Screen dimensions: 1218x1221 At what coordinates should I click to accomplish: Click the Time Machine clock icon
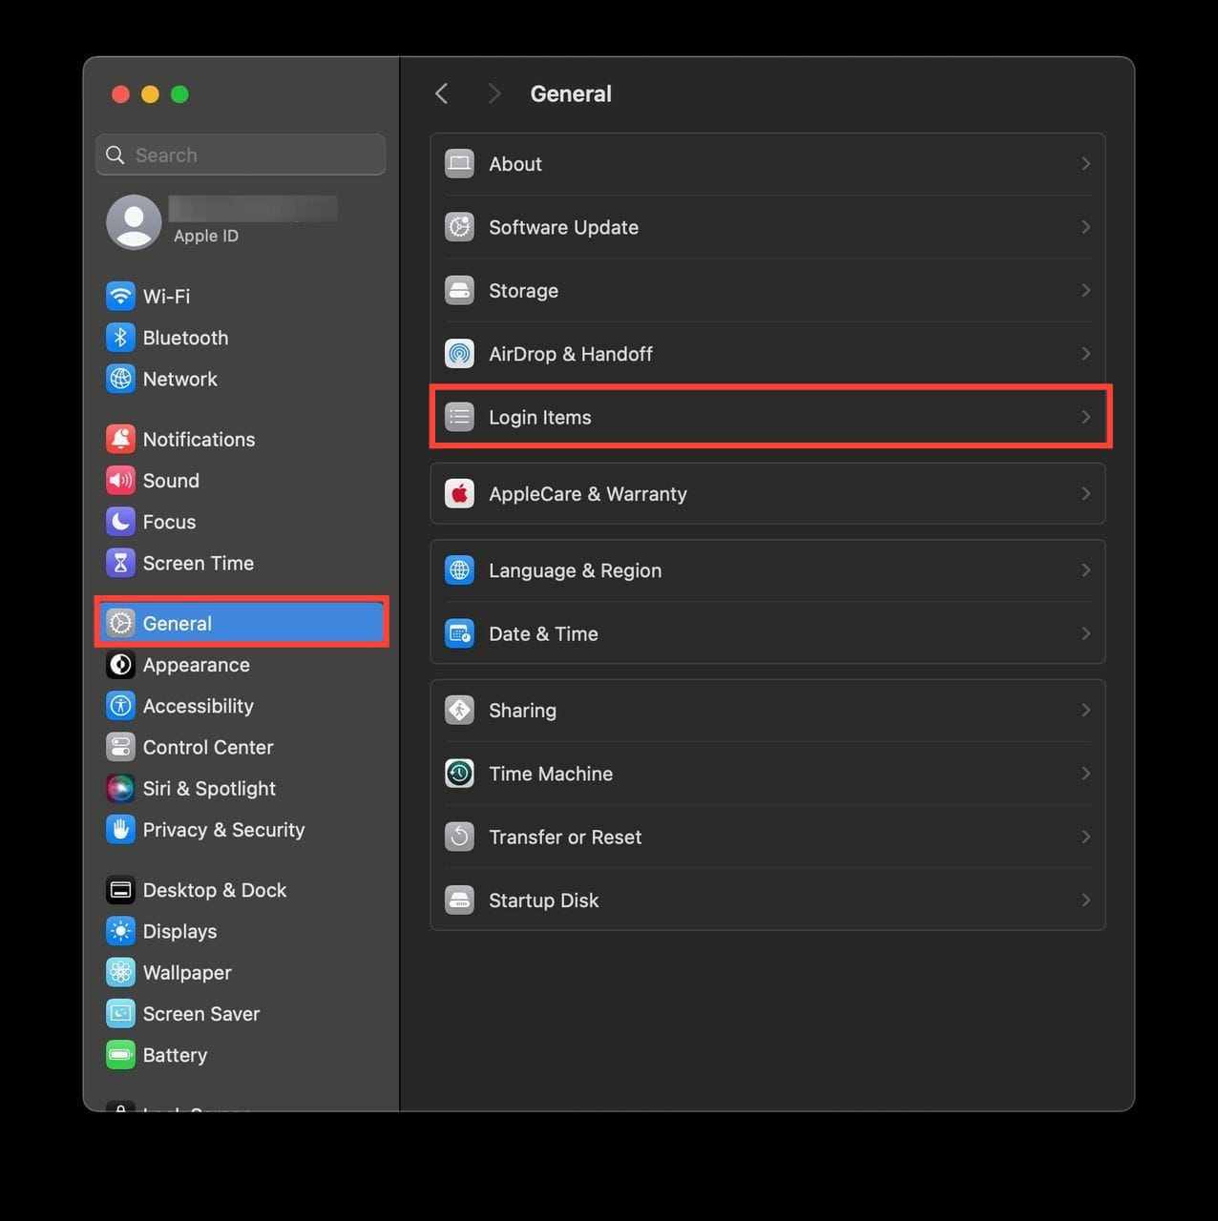tap(459, 774)
